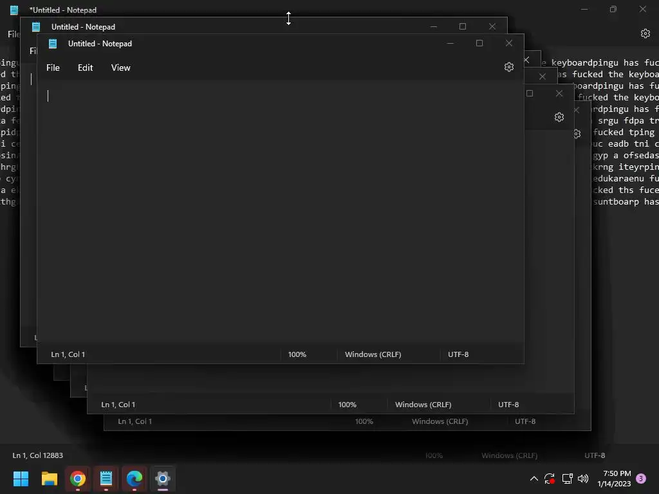Viewport: 659px width, 494px height.
Task: Close the rearmost *Untitled - Notepad window
Action: (x=643, y=9)
